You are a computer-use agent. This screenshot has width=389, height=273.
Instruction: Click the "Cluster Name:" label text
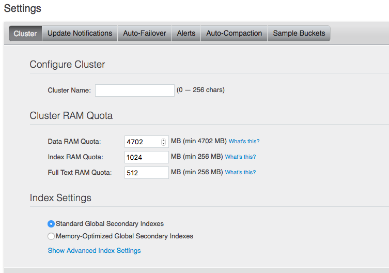(69, 90)
